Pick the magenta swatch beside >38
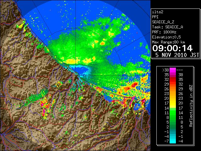The height and width of the screenshot is (151, 201). point(173,70)
